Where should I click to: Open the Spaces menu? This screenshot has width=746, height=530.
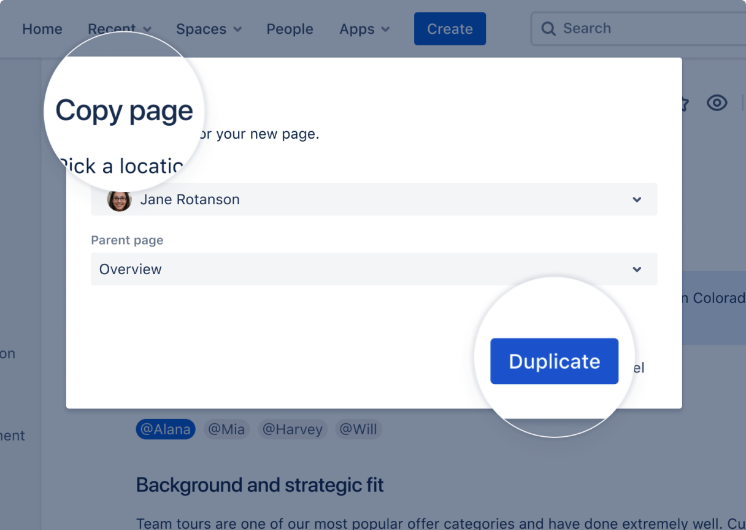click(209, 29)
